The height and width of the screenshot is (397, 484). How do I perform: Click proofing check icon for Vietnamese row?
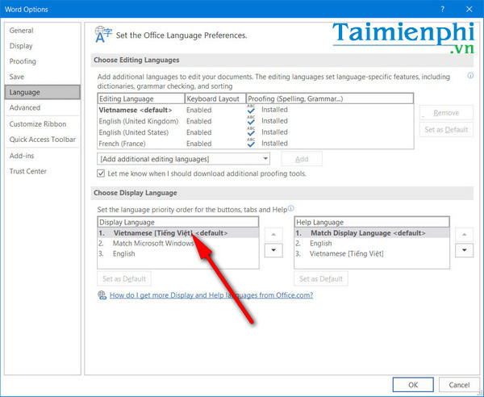[251, 110]
